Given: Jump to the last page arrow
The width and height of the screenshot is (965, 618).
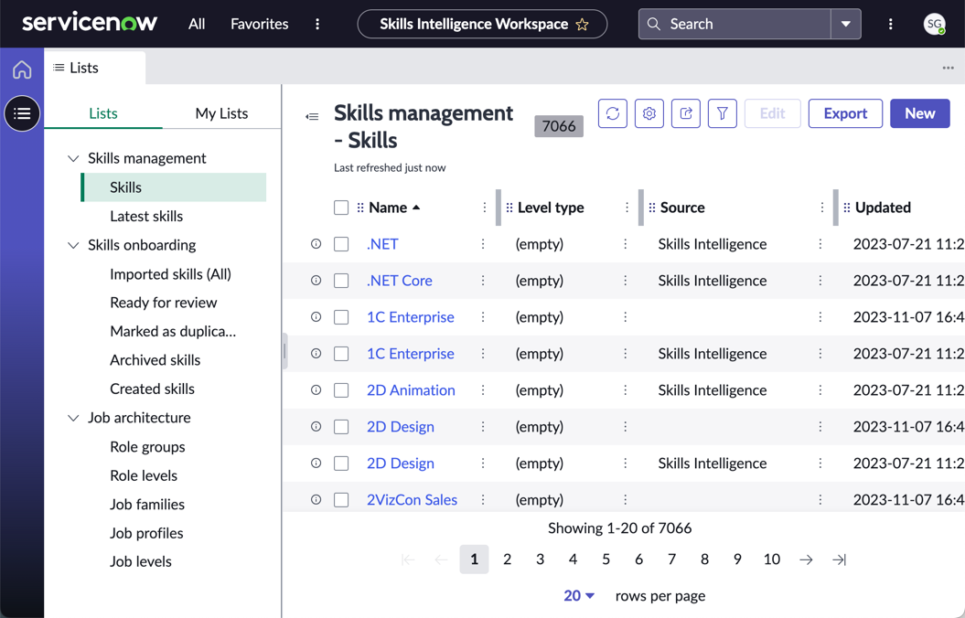Looking at the screenshot, I should point(839,559).
